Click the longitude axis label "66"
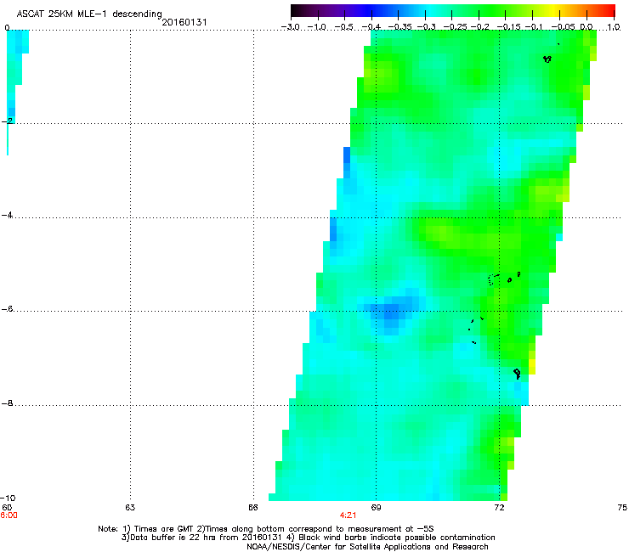The image size is (629, 552). (x=253, y=508)
